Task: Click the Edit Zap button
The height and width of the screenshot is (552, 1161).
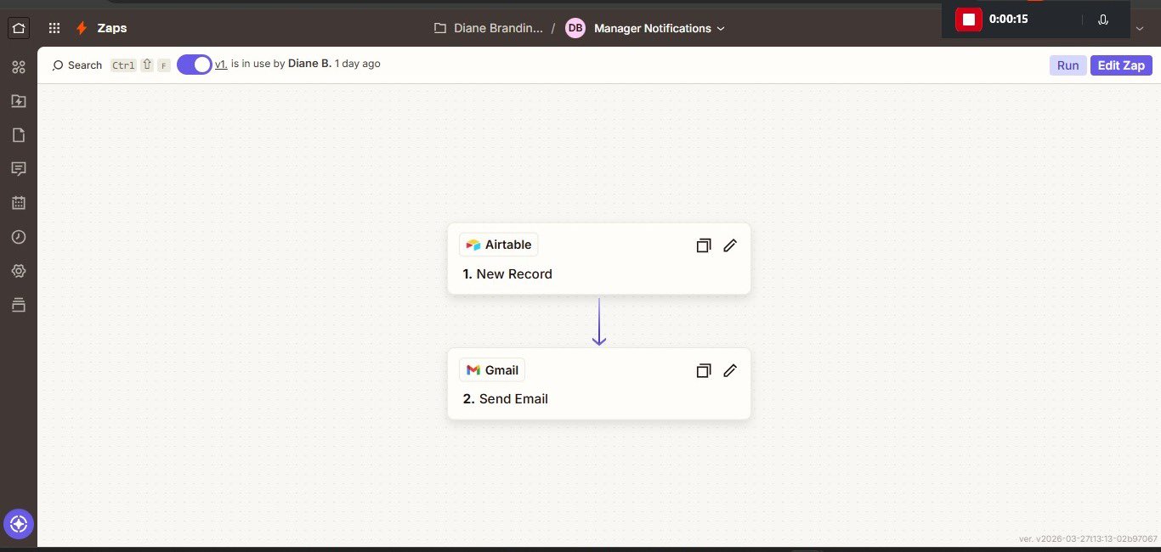Action: [1121, 65]
